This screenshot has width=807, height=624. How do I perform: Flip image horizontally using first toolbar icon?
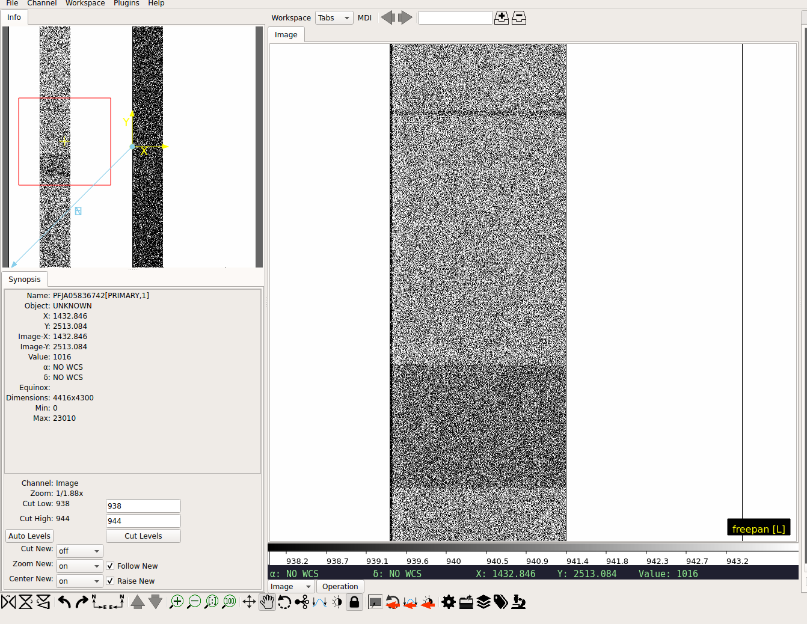click(x=8, y=602)
